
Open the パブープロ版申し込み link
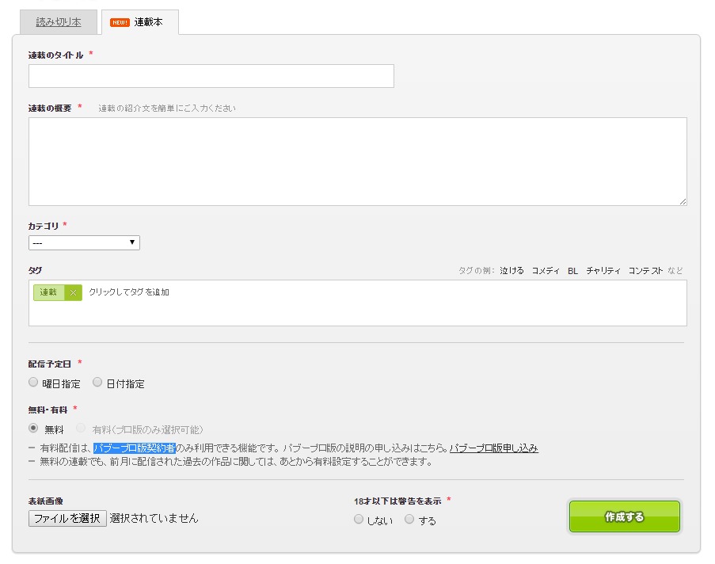(x=494, y=448)
